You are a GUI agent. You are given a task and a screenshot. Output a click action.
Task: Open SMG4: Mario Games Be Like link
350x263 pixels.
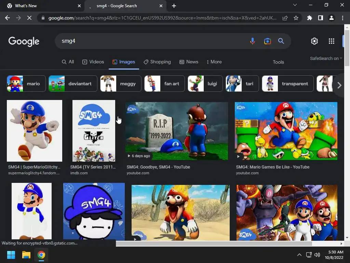click(x=272, y=167)
